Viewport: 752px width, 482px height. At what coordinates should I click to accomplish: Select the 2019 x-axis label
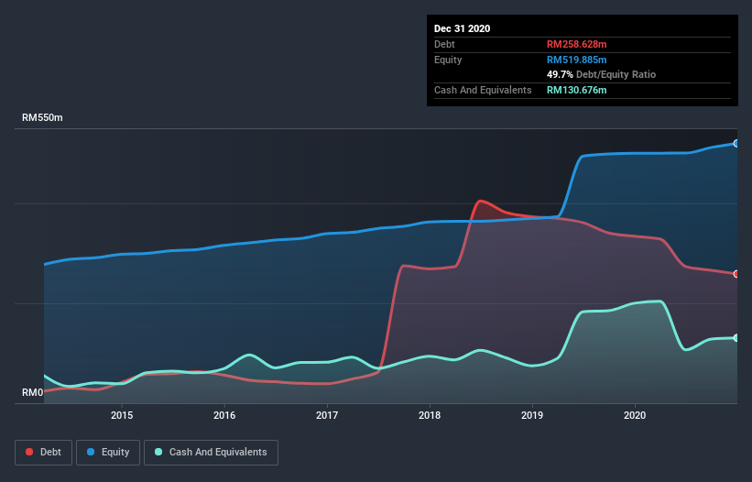(532, 415)
